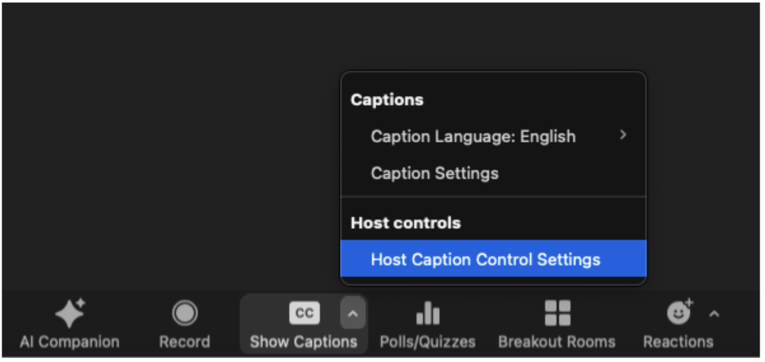The height and width of the screenshot is (362, 765).
Task: Click the Reactions smiley face icon
Action: point(679,313)
